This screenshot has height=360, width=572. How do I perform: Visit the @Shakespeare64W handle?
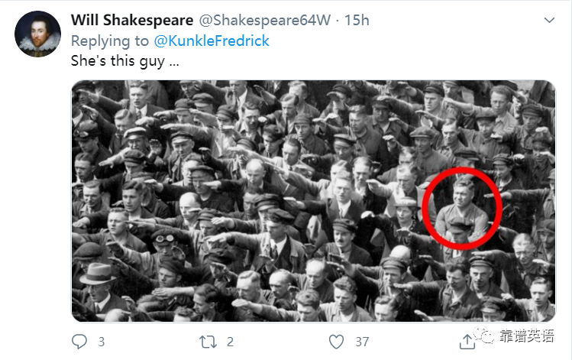point(265,20)
